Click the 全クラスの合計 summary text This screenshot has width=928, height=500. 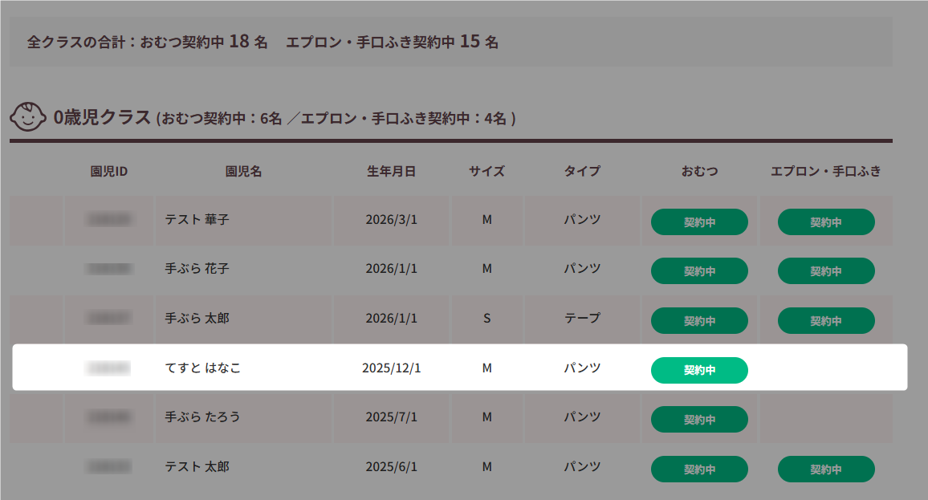click(x=263, y=42)
